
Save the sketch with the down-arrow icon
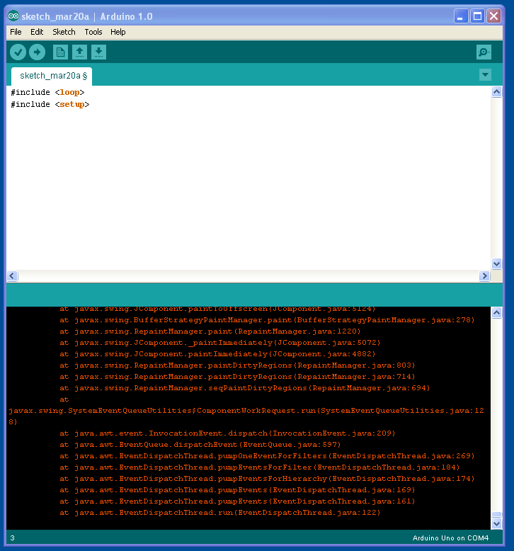pos(98,52)
